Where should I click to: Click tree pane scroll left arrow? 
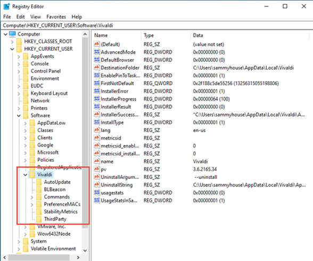(x=5, y=257)
